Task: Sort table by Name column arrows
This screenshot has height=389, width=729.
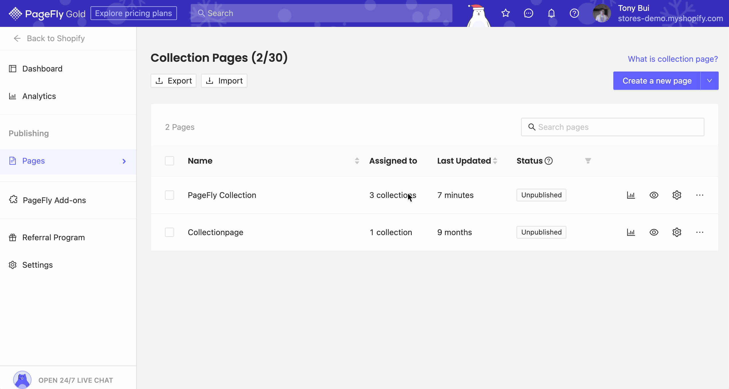Action: coord(357,161)
